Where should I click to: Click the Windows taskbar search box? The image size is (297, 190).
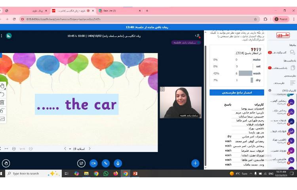coord(33,173)
